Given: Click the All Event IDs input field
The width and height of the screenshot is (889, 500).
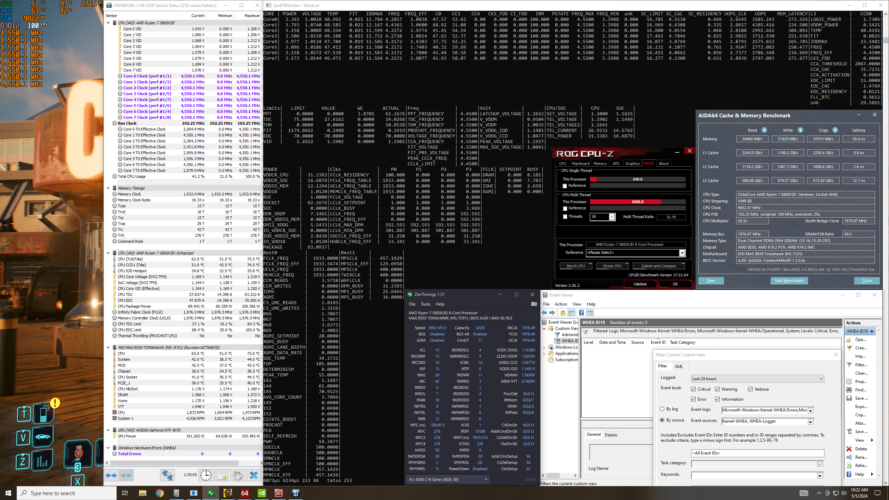Looking at the screenshot, I should [757, 453].
